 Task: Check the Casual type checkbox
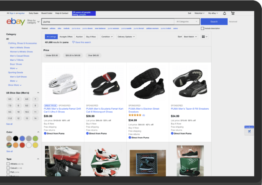(x=8, y=168)
